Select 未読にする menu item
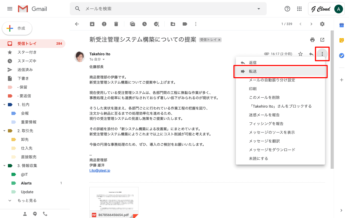 tap(280, 159)
